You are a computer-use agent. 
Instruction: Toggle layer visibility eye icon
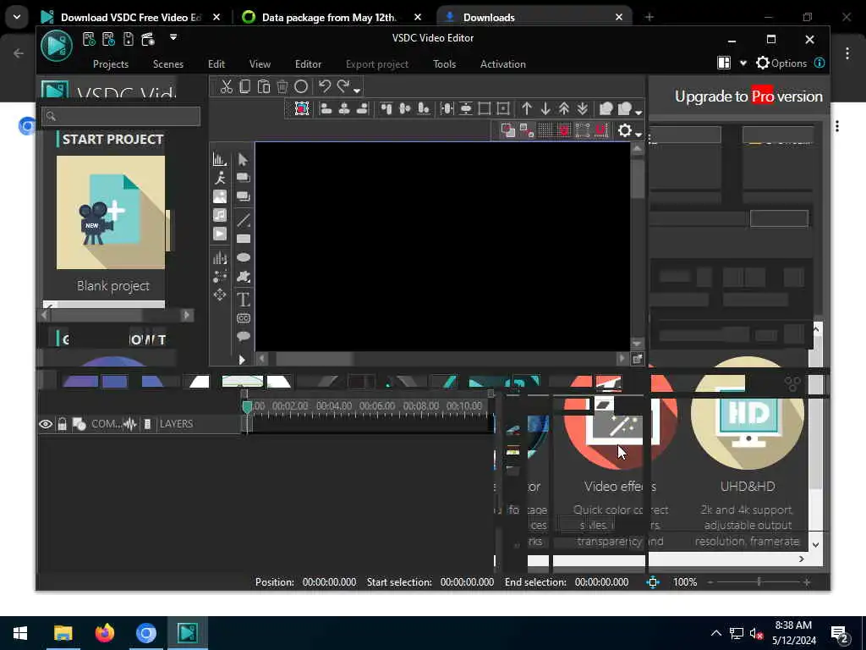click(46, 424)
